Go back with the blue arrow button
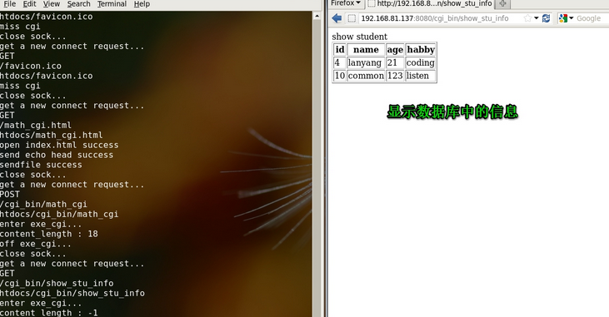Screen dimensions: 609x317 tap(337, 18)
